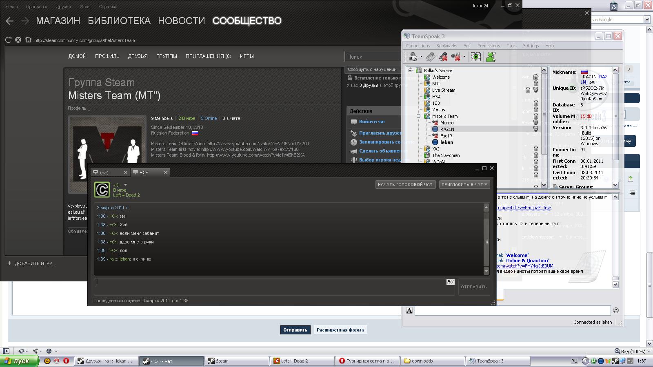Select user Fac1R in TeamSpeak
Screen dimensions: 653x367
(446, 136)
